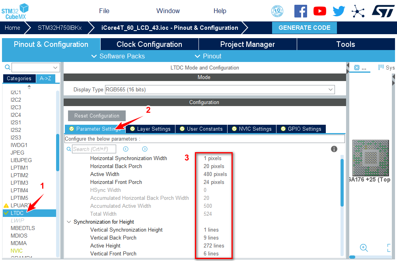Go to previous search result arrow
Image resolution: width=397 pixels, height=261 pixels.
(126, 149)
